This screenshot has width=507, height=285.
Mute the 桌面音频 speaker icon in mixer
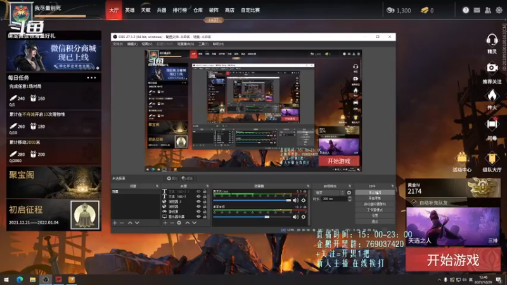pyautogui.click(x=295, y=217)
